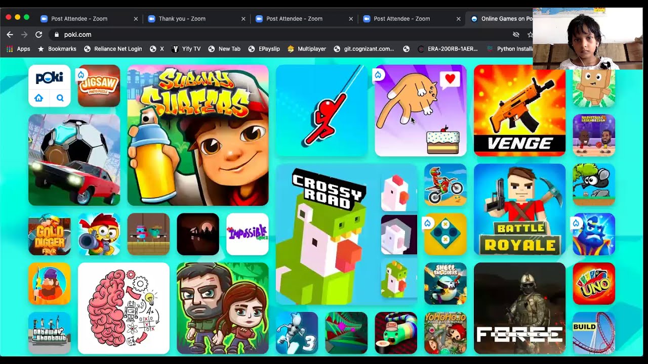648x364 pixels.
Task: Click the eye-slash tracking icon in address bar
Action: pos(516,34)
